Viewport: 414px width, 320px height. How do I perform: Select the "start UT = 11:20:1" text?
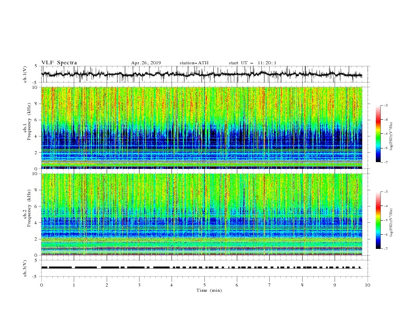(252, 63)
